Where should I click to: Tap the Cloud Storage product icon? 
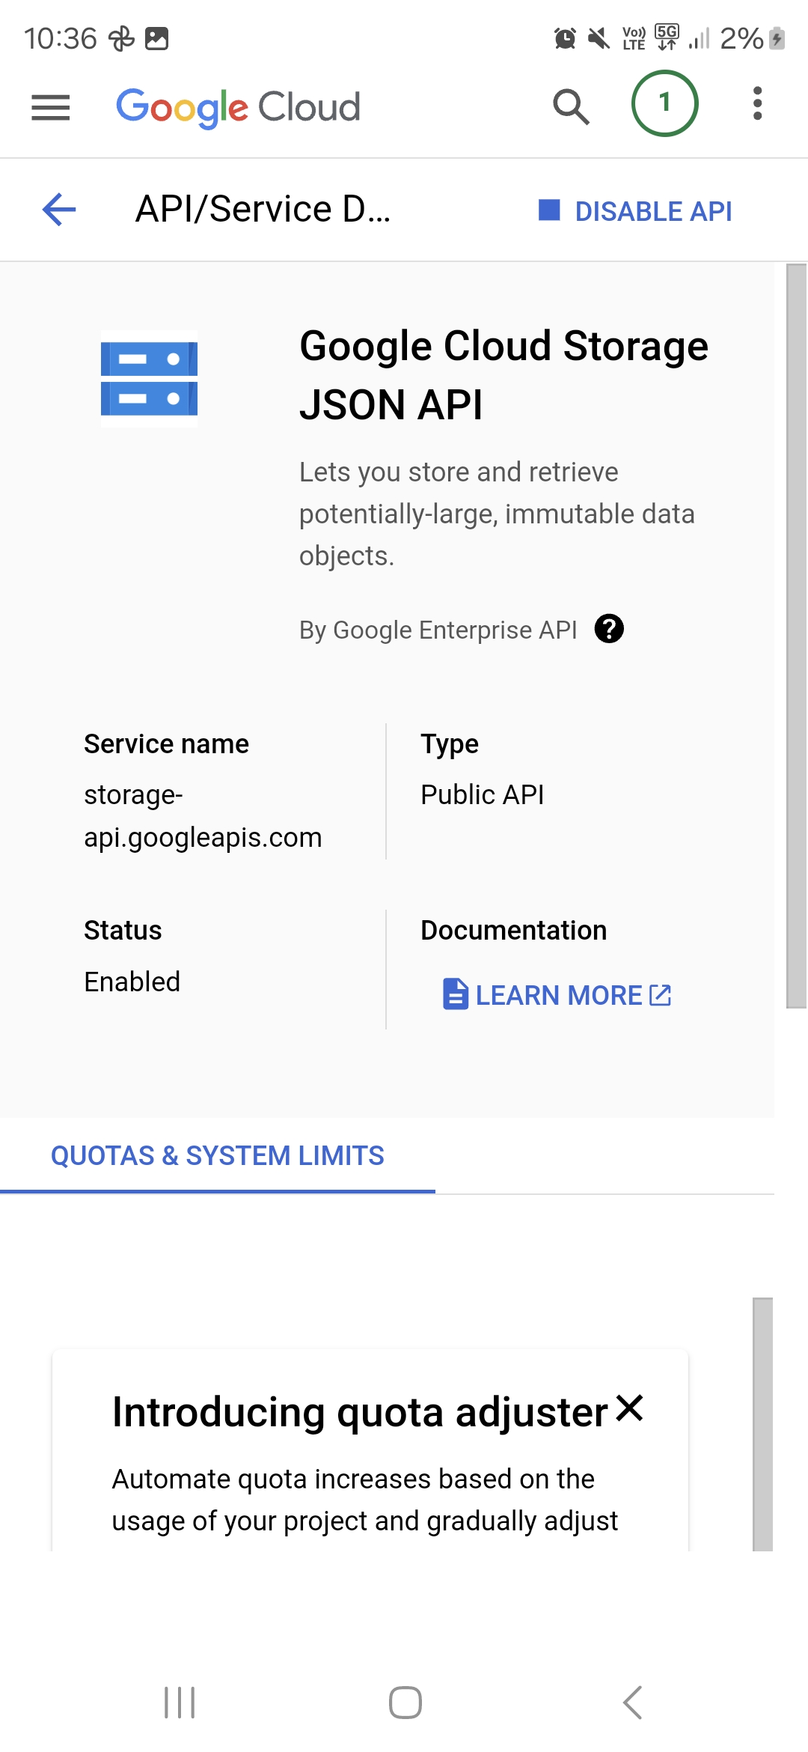click(x=150, y=379)
